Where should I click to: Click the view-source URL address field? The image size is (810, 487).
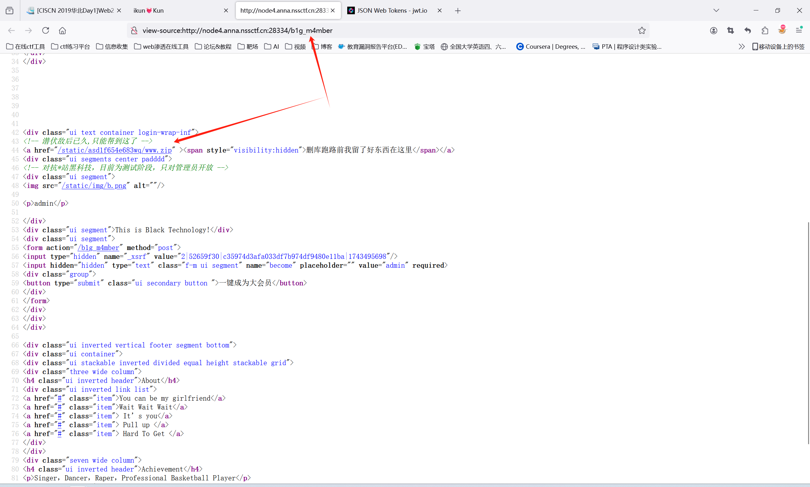pos(361,30)
